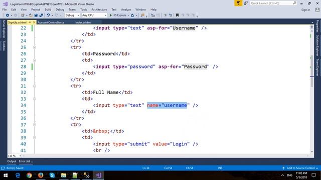Viewport: 321px width, 180px height.
Task: Open the Add to Source Control menu
Action: click(x=300, y=168)
